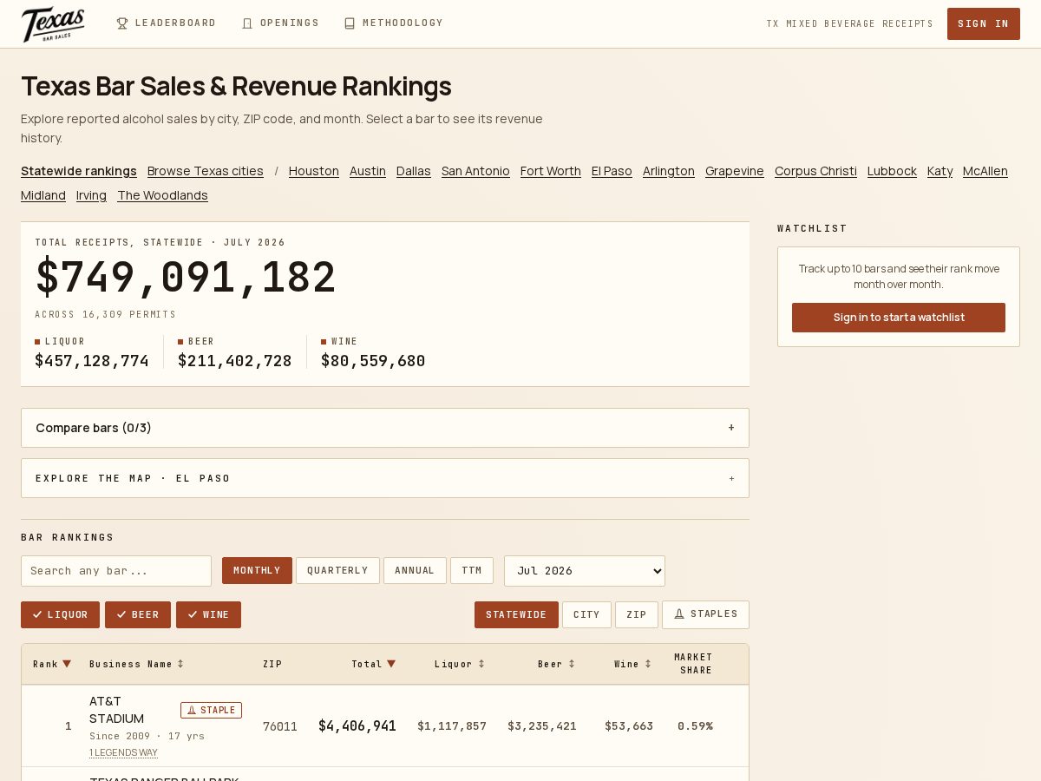
Task: Open Browse Texas cities link
Action: click(x=206, y=171)
